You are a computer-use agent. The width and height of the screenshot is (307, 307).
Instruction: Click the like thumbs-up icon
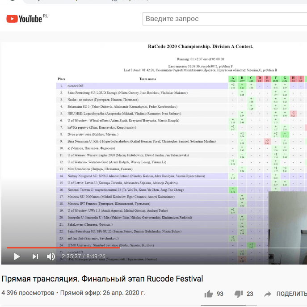(209, 294)
